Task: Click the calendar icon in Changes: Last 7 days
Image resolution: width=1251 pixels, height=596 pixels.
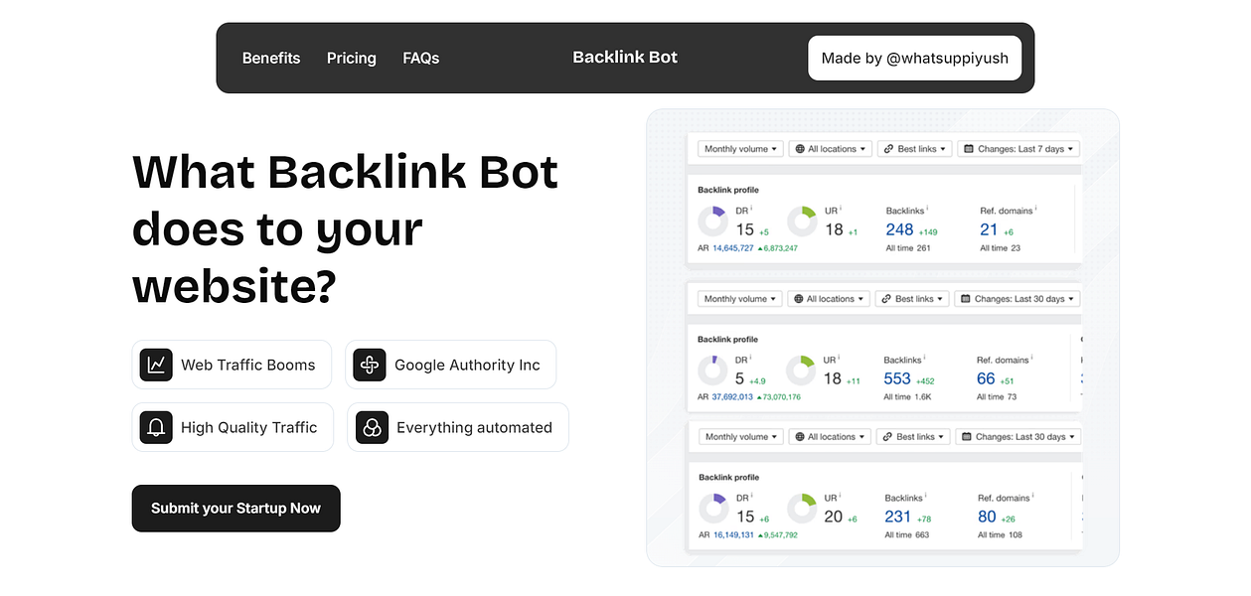Action: pyautogui.click(x=968, y=148)
